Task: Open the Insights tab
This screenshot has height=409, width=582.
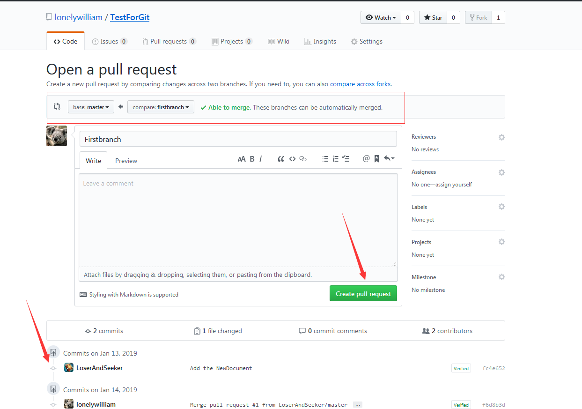Action: 320,41
